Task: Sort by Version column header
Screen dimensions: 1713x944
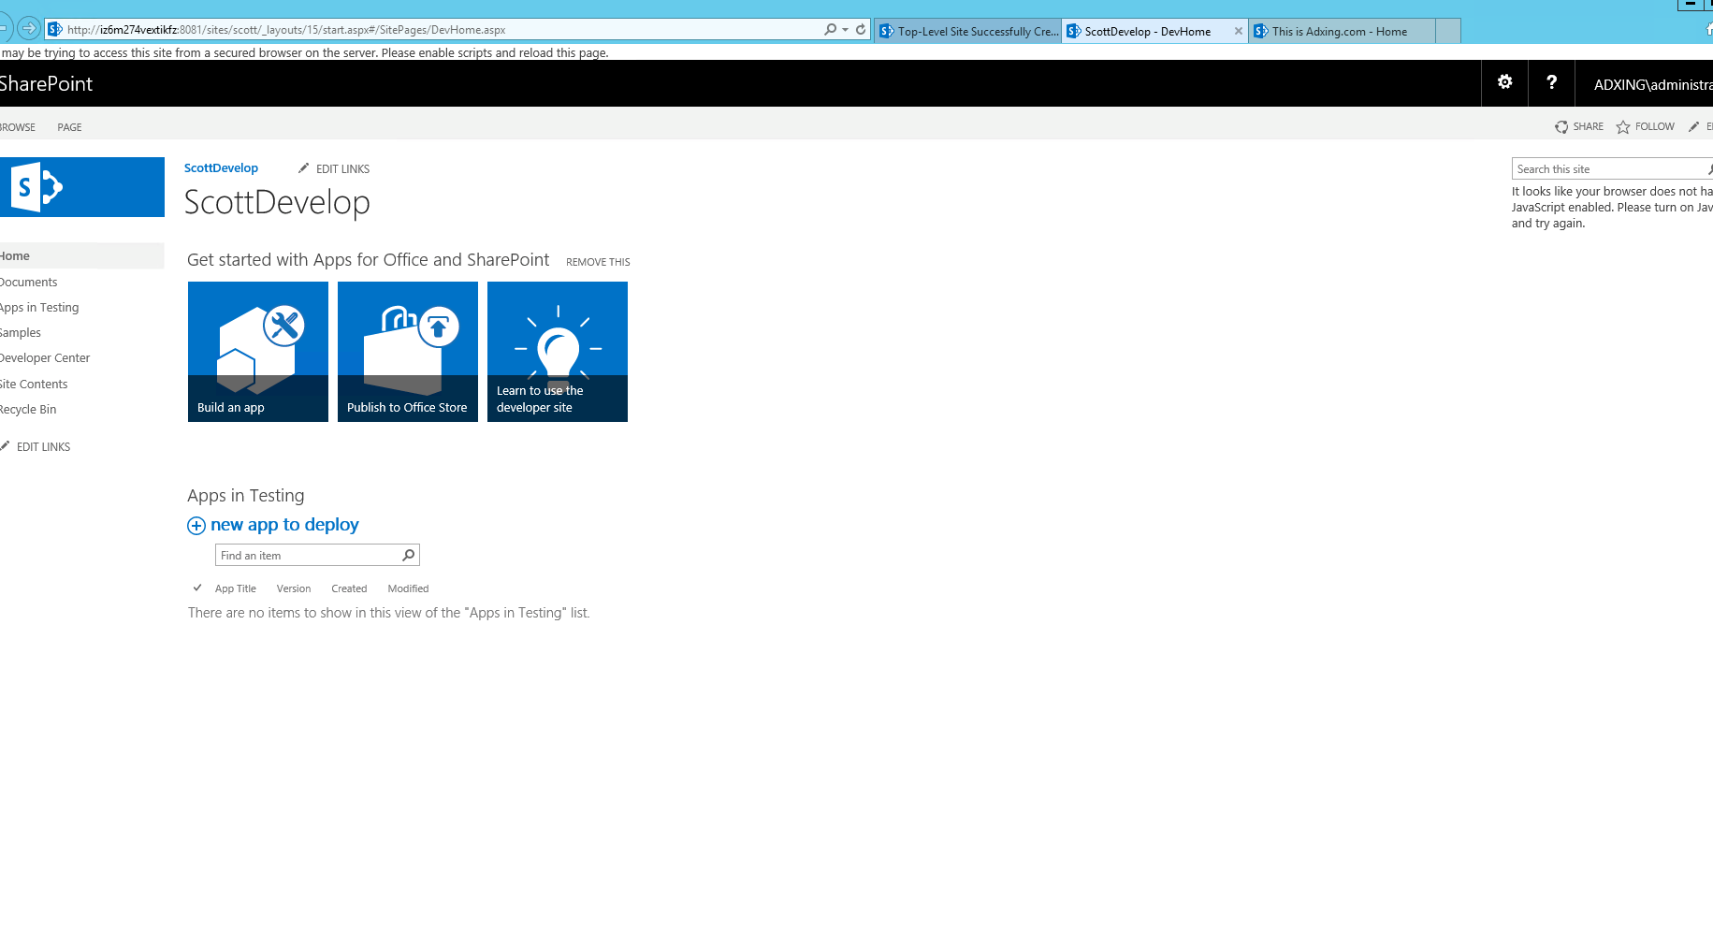Action: [294, 588]
